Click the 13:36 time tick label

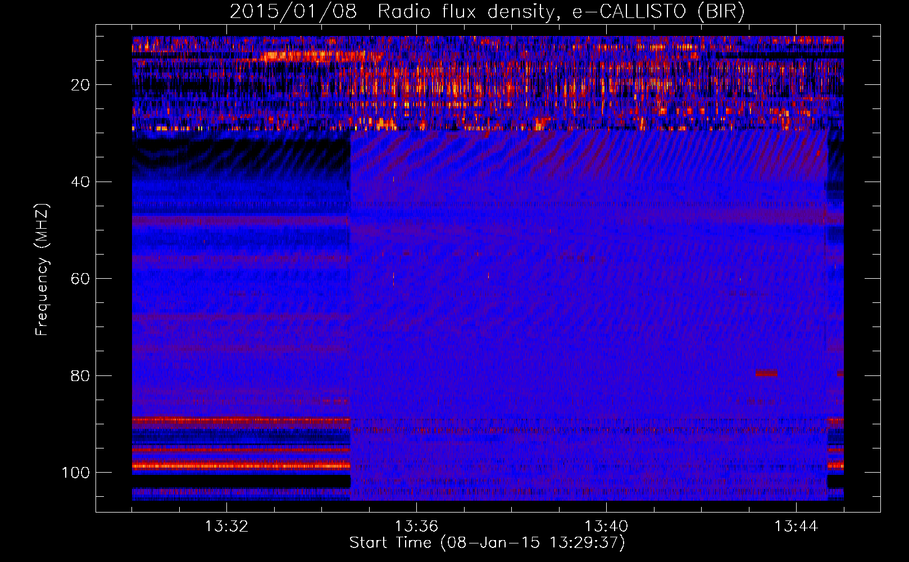coord(416,527)
